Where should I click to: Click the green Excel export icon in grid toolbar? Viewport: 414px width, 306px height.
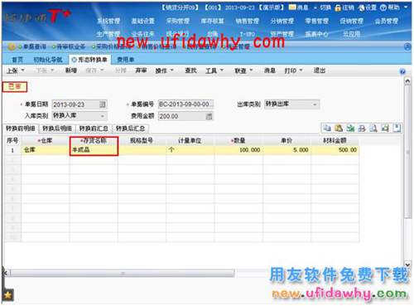pyautogui.click(x=350, y=129)
